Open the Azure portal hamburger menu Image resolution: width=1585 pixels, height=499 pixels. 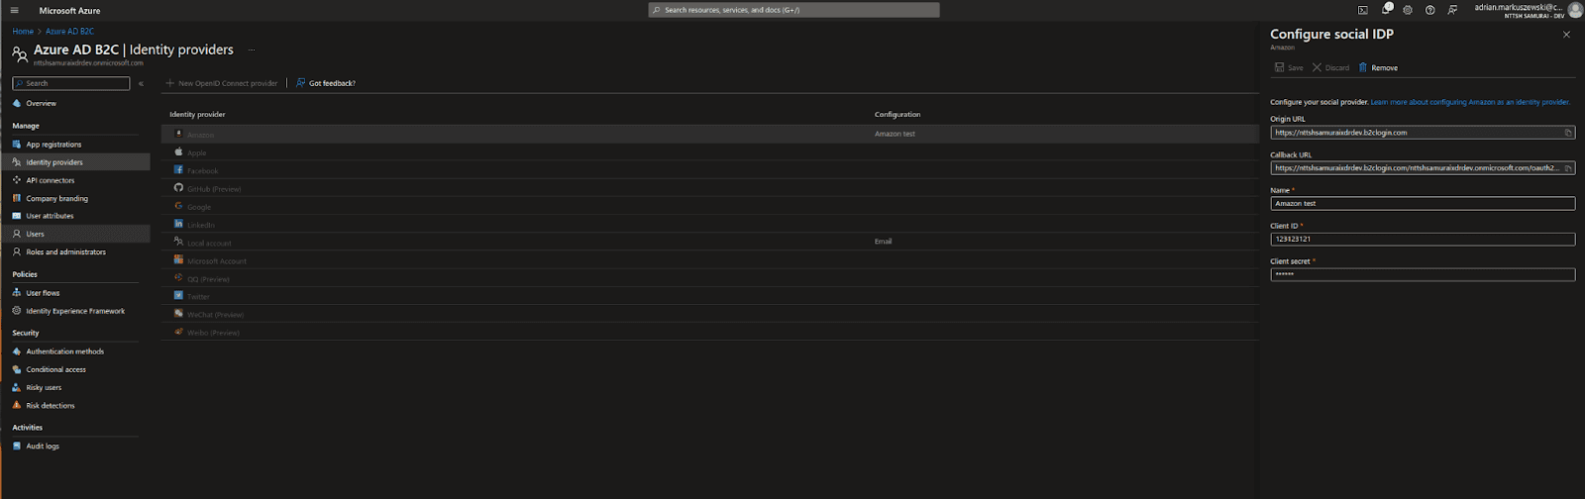[x=14, y=11]
